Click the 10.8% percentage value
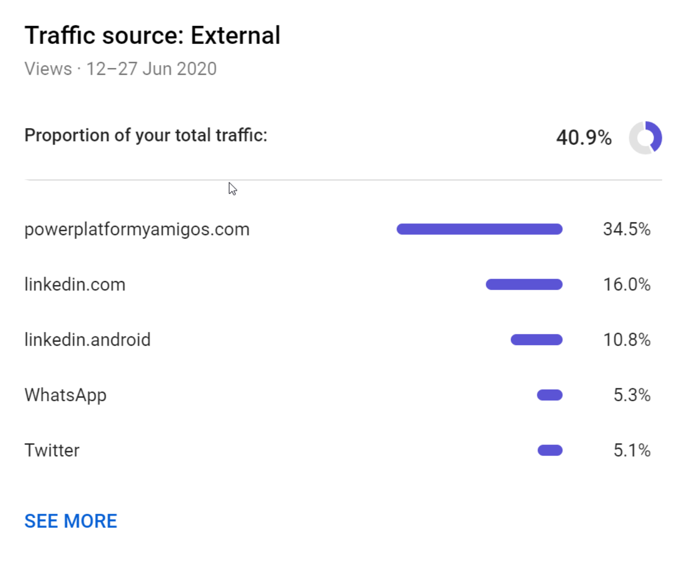The image size is (688, 567). [x=627, y=340]
